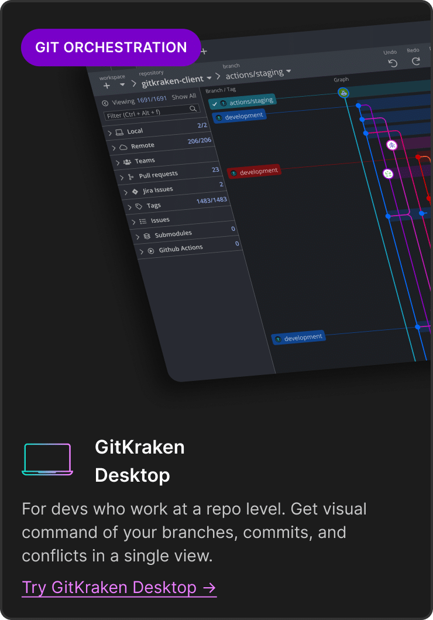Click the Tags label icon
The height and width of the screenshot is (620, 433).
pos(139,206)
